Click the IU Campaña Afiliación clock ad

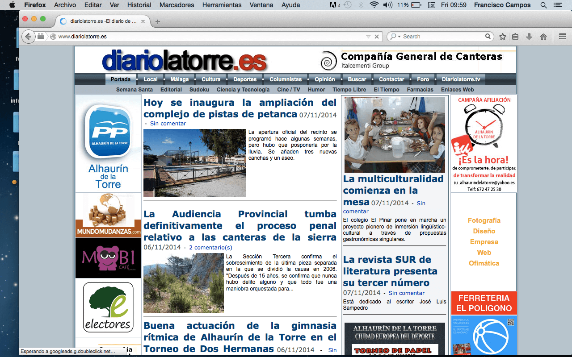coord(484,144)
